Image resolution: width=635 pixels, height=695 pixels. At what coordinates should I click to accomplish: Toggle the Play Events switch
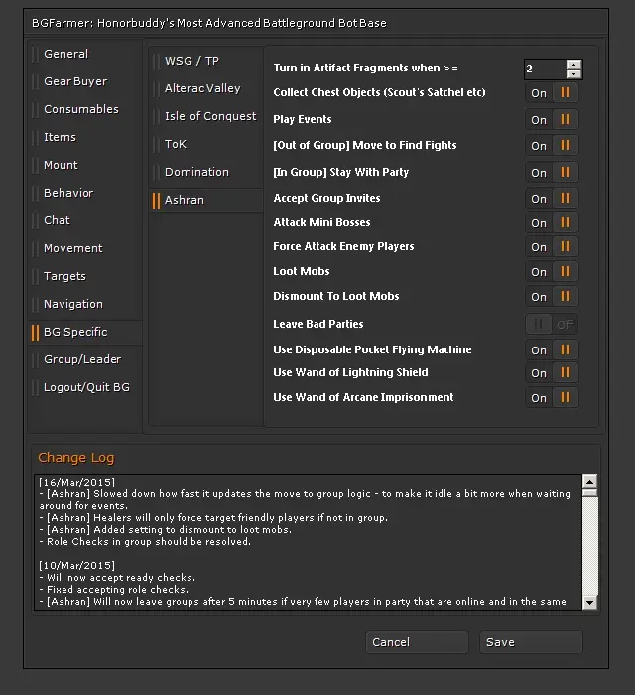coord(552,120)
